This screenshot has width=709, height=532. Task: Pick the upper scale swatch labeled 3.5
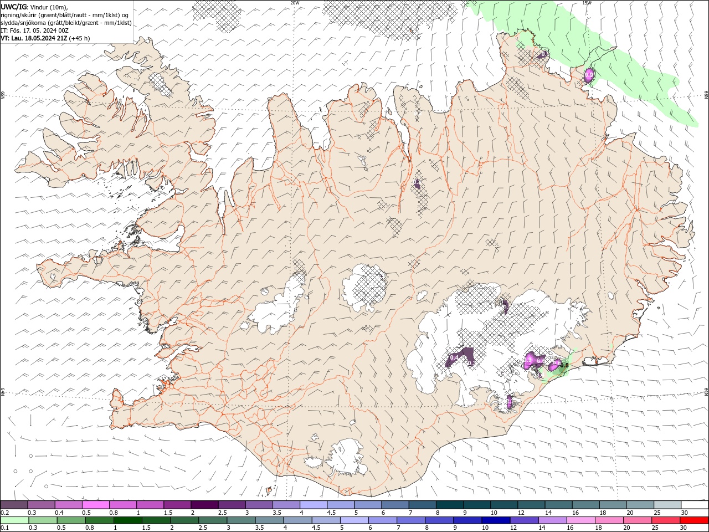click(x=286, y=504)
